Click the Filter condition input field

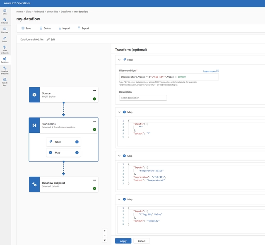point(169,77)
